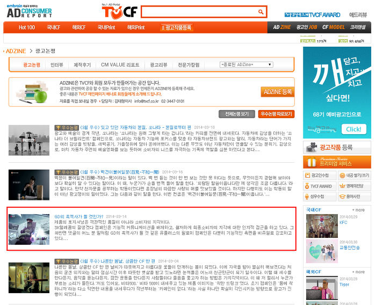Open TVCF AWARD medal shortcut

pyautogui.click(x=320, y=186)
